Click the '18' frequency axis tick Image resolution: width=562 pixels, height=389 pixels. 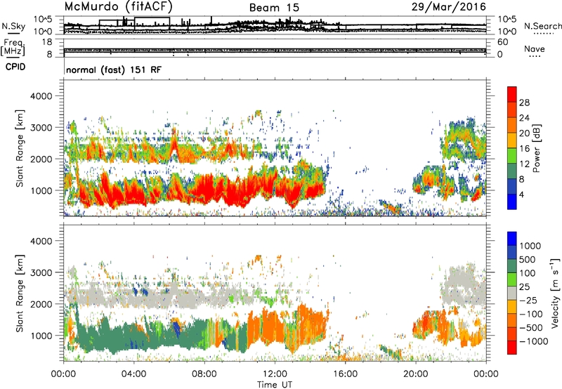[47, 42]
